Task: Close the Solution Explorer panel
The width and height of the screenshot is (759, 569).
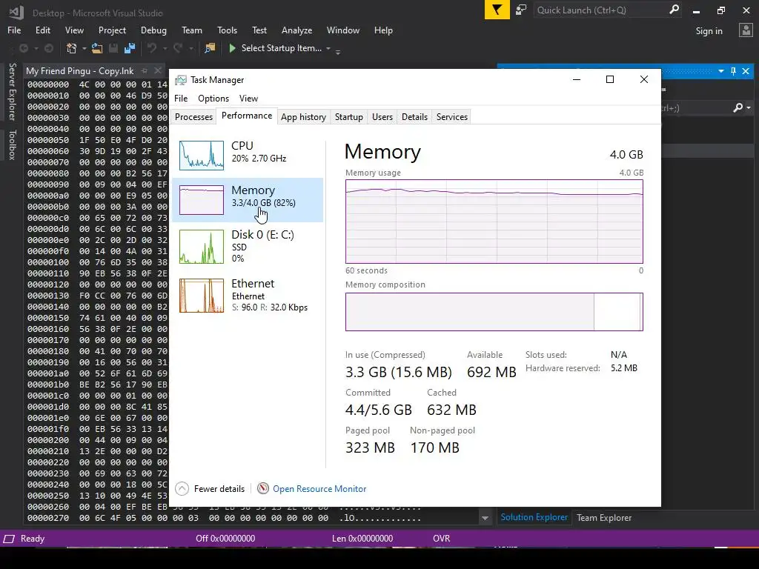Action: point(746,71)
